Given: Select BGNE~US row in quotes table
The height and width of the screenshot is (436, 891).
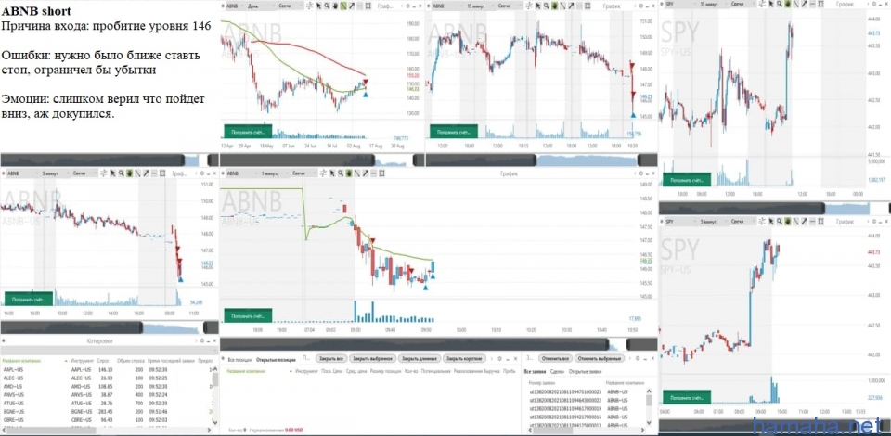Looking at the screenshot, I should pyautogui.click(x=108, y=411).
